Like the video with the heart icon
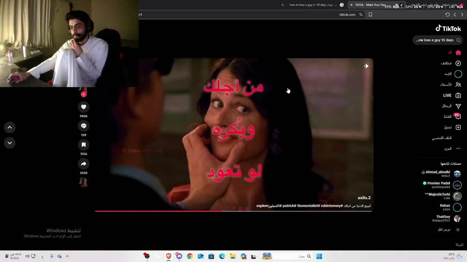467x262 pixels. (x=84, y=107)
